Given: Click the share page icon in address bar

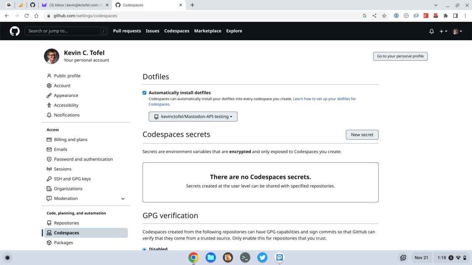Looking at the screenshot, I should 374,16.
